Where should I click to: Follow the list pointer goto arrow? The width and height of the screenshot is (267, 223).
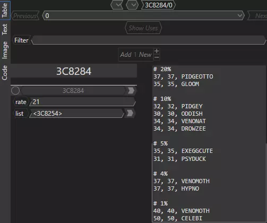(130, 114)
